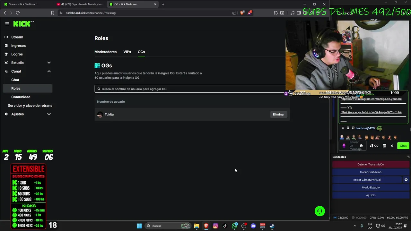Click the taskbar Buscar search box
This screenshot has height=231, width=411.
[x=168, y=226]
